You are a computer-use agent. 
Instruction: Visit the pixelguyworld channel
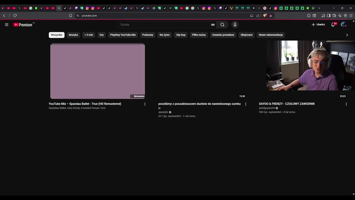[267, 108]
